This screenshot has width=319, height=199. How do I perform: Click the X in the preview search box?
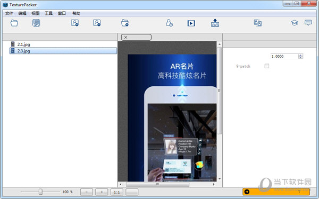[125, 37]
